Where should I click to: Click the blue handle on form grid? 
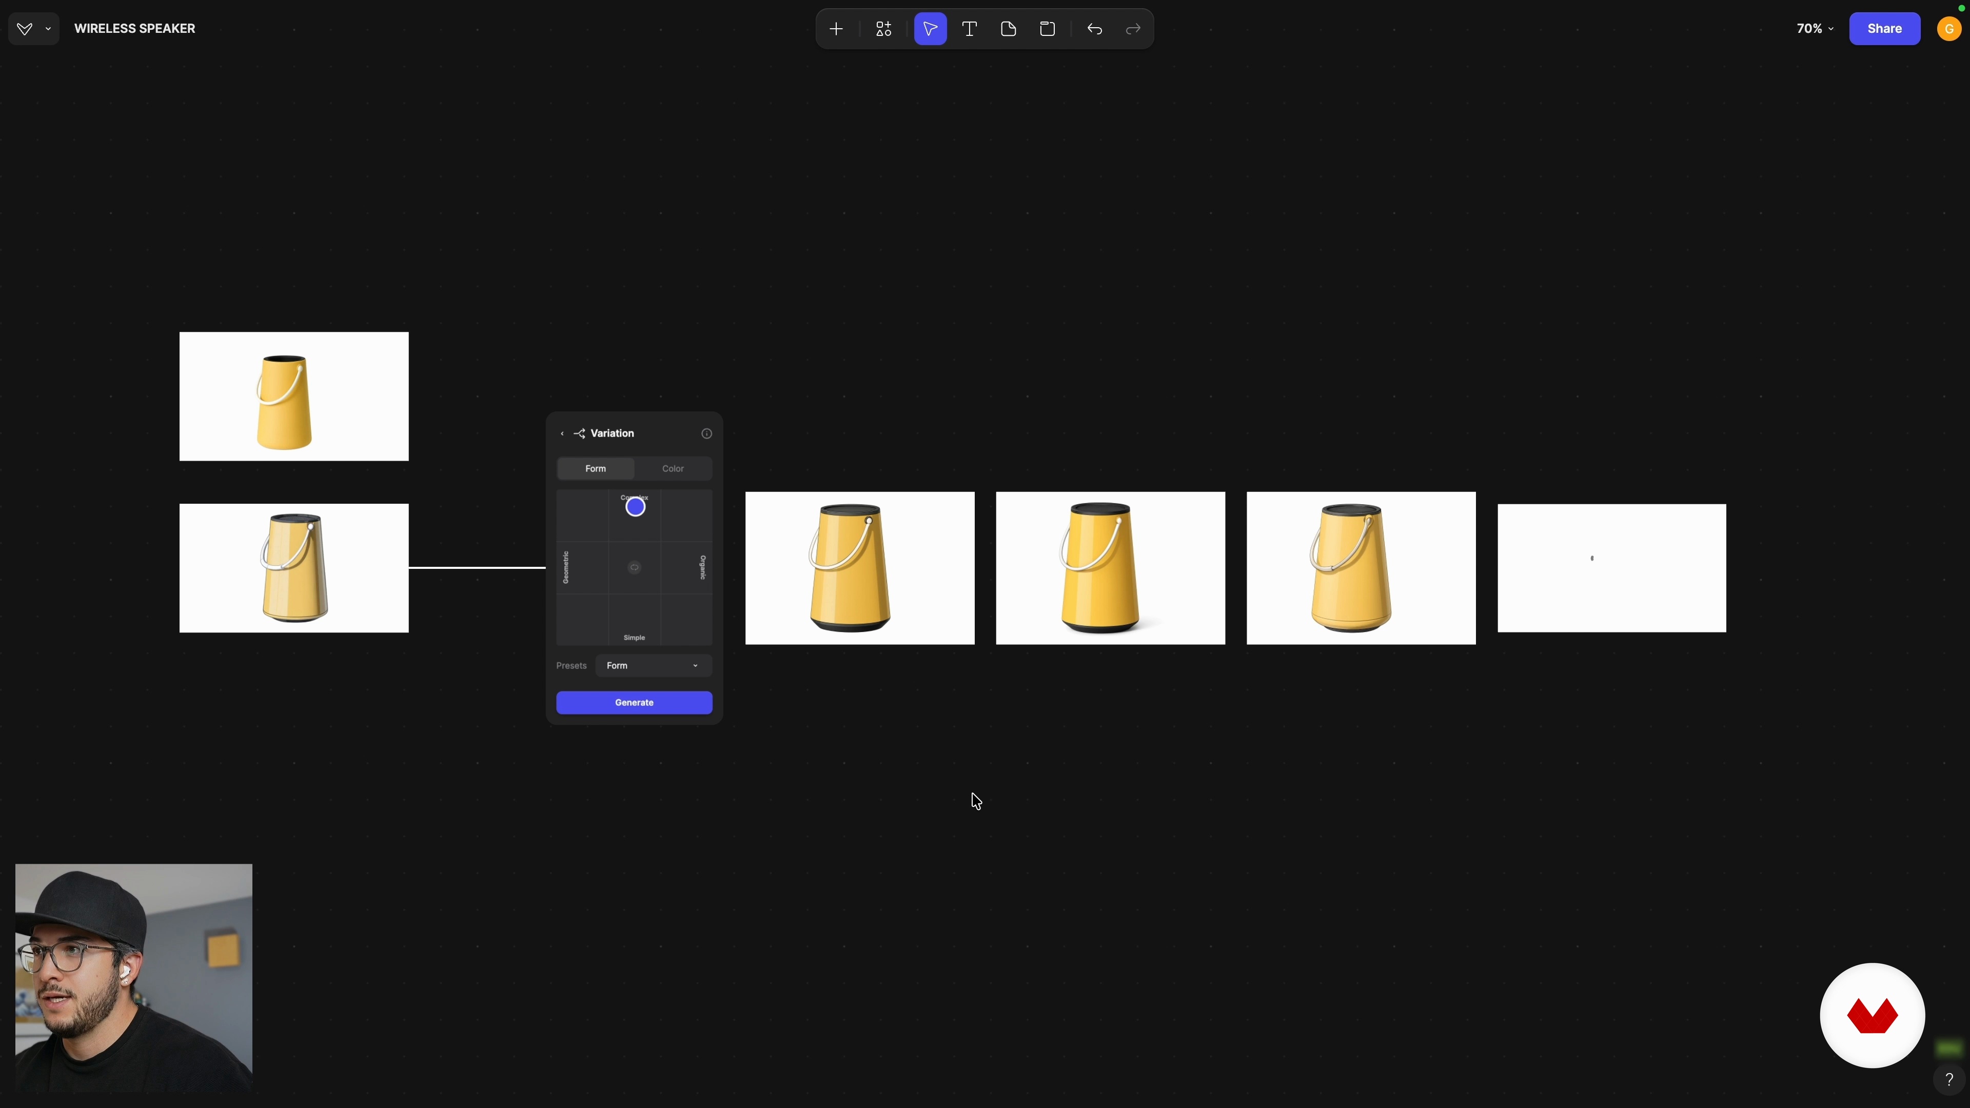click(x=635, y=507)
